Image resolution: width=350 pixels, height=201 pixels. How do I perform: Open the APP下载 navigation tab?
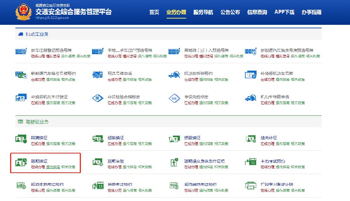pos(284,12)
